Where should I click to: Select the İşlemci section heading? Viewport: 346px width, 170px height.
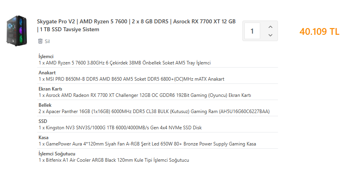click(46, 57)
